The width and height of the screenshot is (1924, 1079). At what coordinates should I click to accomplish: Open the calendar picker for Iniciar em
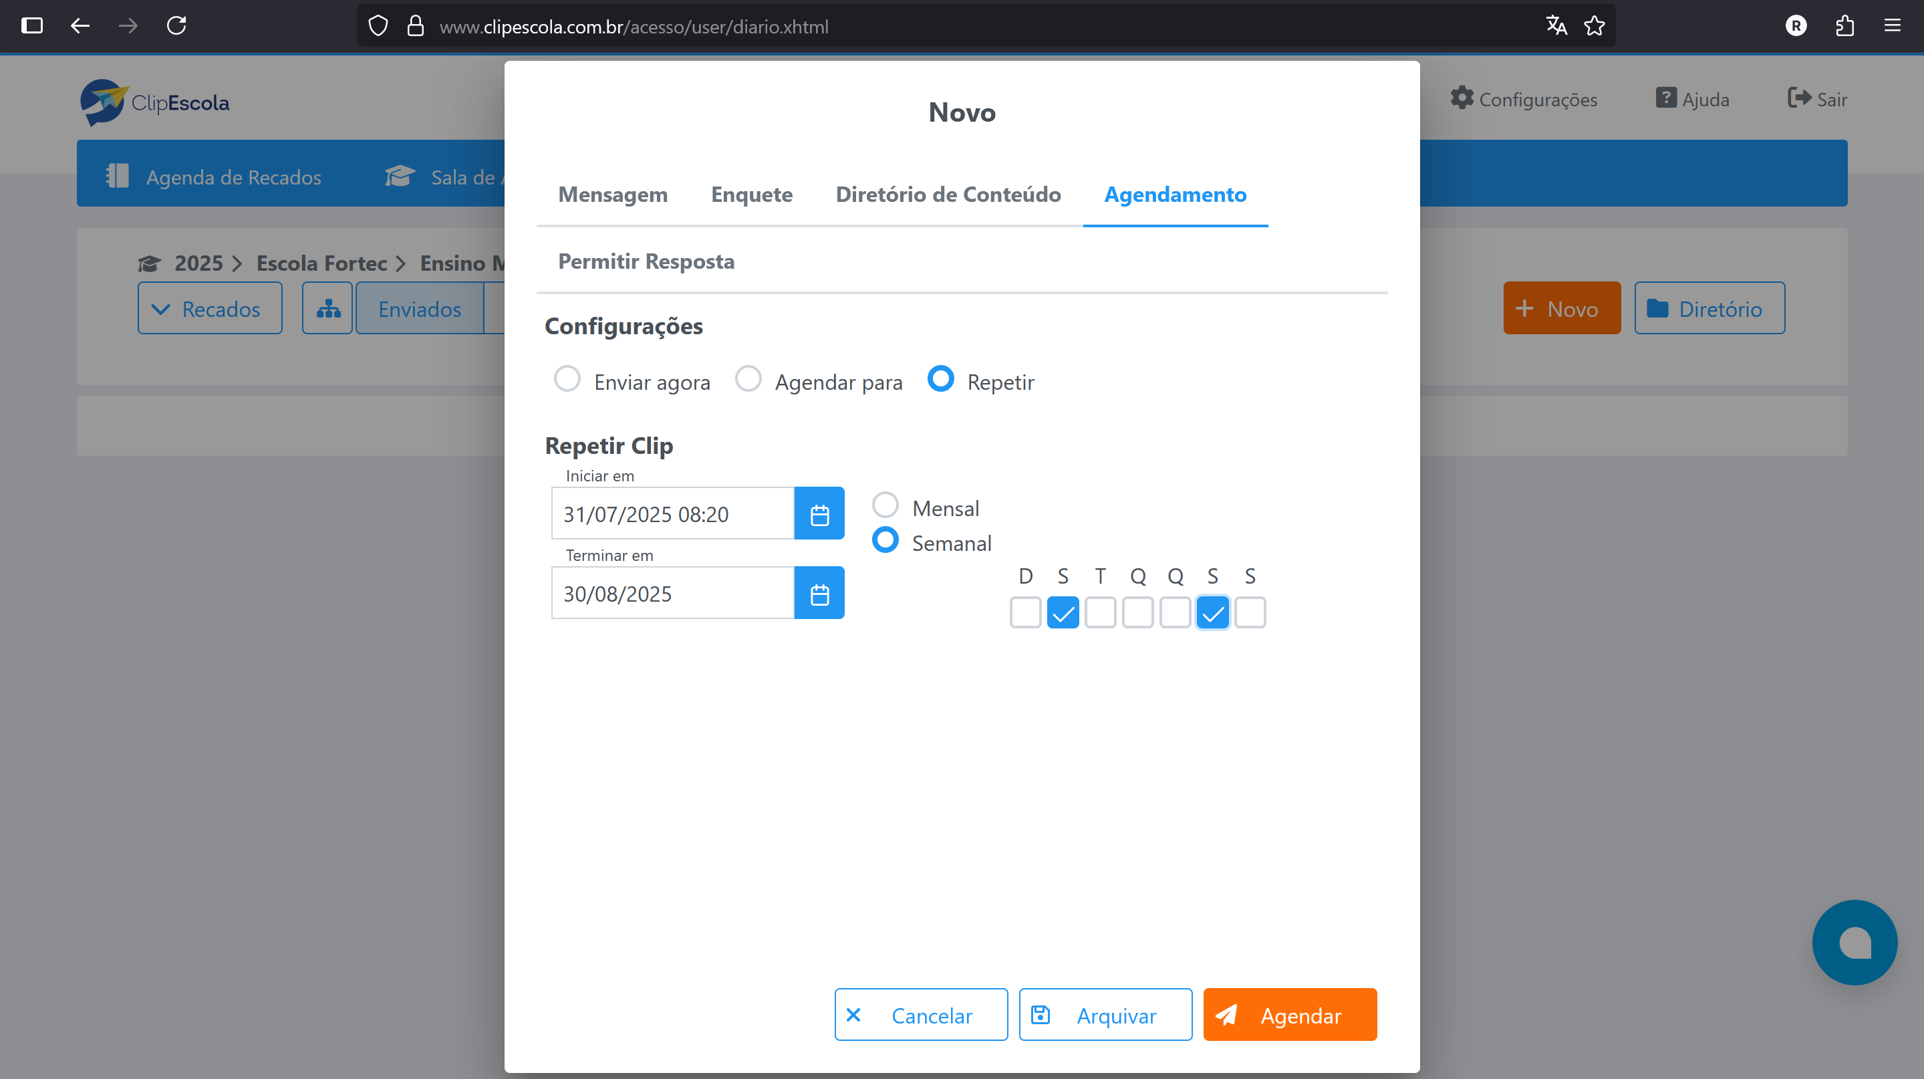tap(819, 513)
